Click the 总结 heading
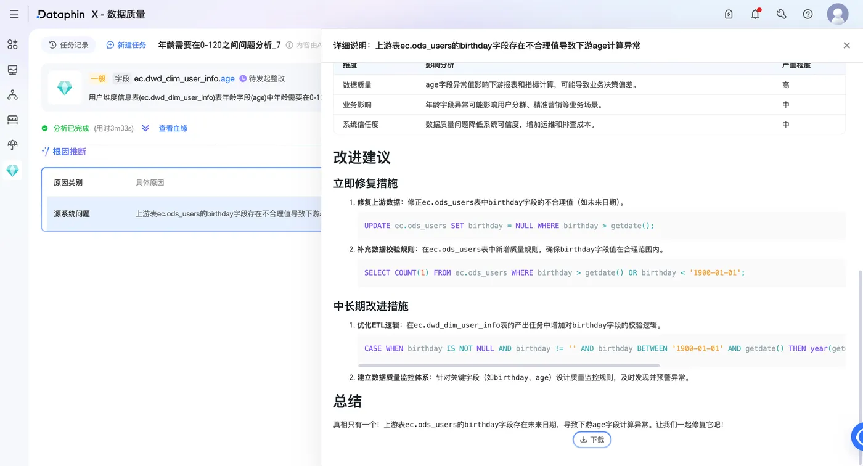The width and height of the screenshot is (863, 466). 348,401
